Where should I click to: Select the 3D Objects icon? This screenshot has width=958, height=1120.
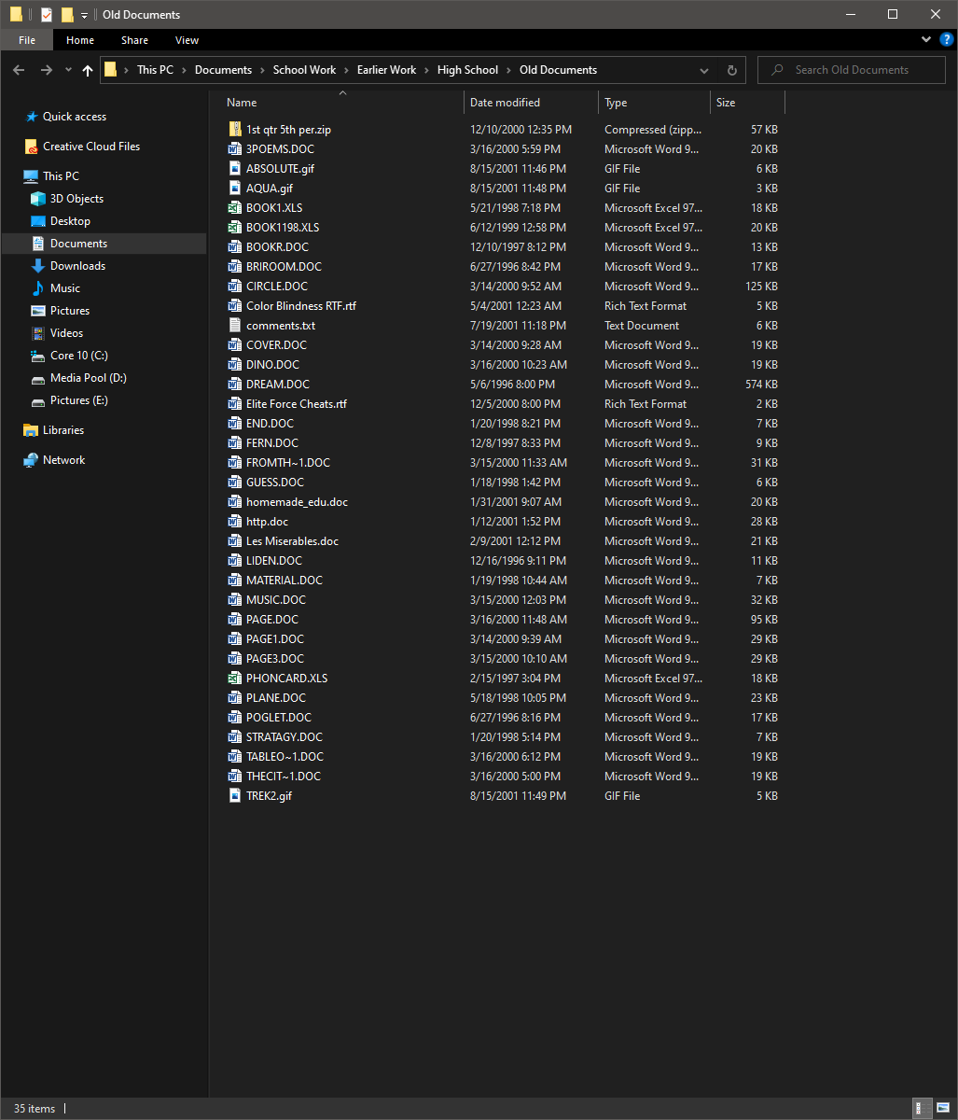click(x=38, y=199)
